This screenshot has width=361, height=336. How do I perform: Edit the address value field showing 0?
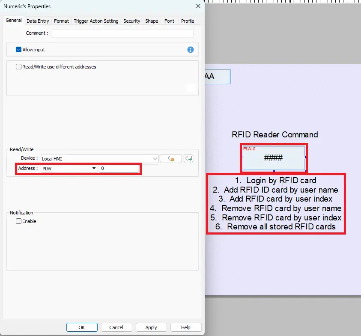pyautogui.click(x=120, y=168)
